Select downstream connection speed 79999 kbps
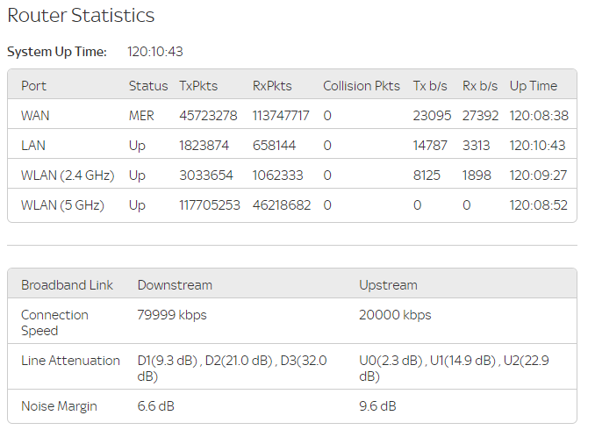Image resolution: width=595 pixels, height=437 pixels. pos(172,315)
